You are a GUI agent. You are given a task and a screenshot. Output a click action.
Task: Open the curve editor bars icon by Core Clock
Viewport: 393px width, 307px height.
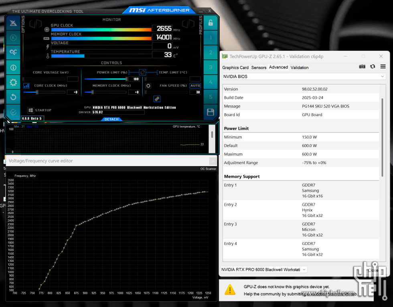[26, 86]
